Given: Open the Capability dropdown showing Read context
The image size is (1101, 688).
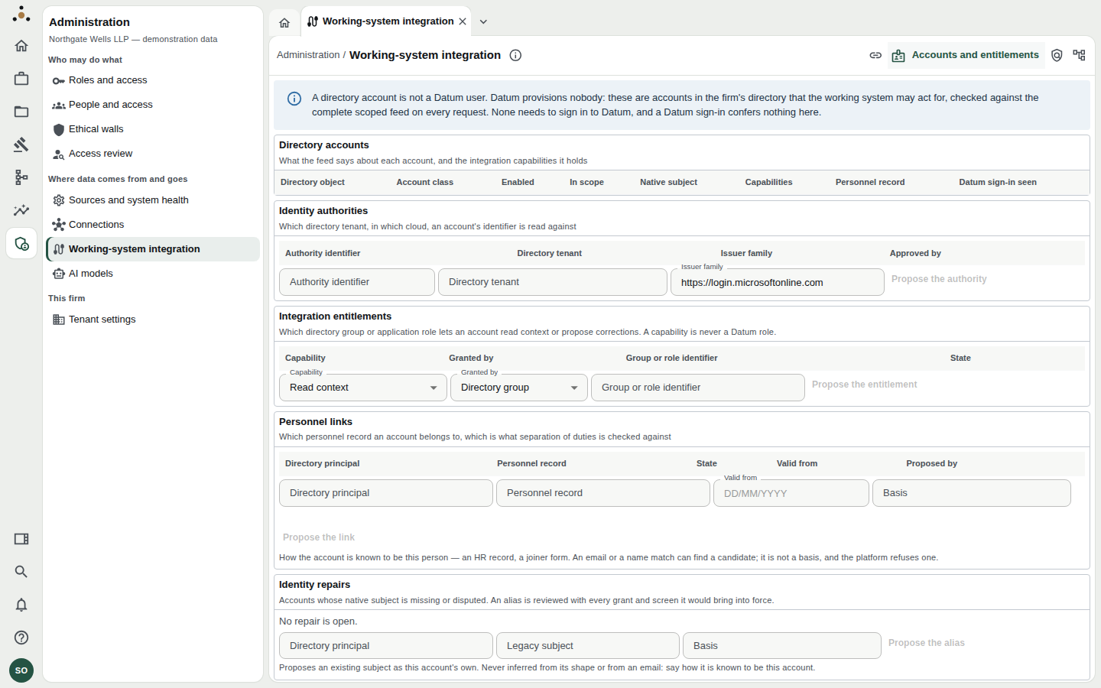Looking at the screenshot, I should tap(363, 388).
